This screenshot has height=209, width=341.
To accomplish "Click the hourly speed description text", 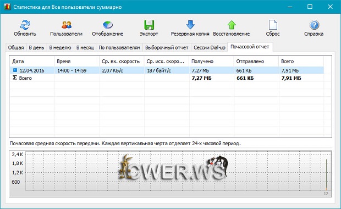I will coord(125,144).
